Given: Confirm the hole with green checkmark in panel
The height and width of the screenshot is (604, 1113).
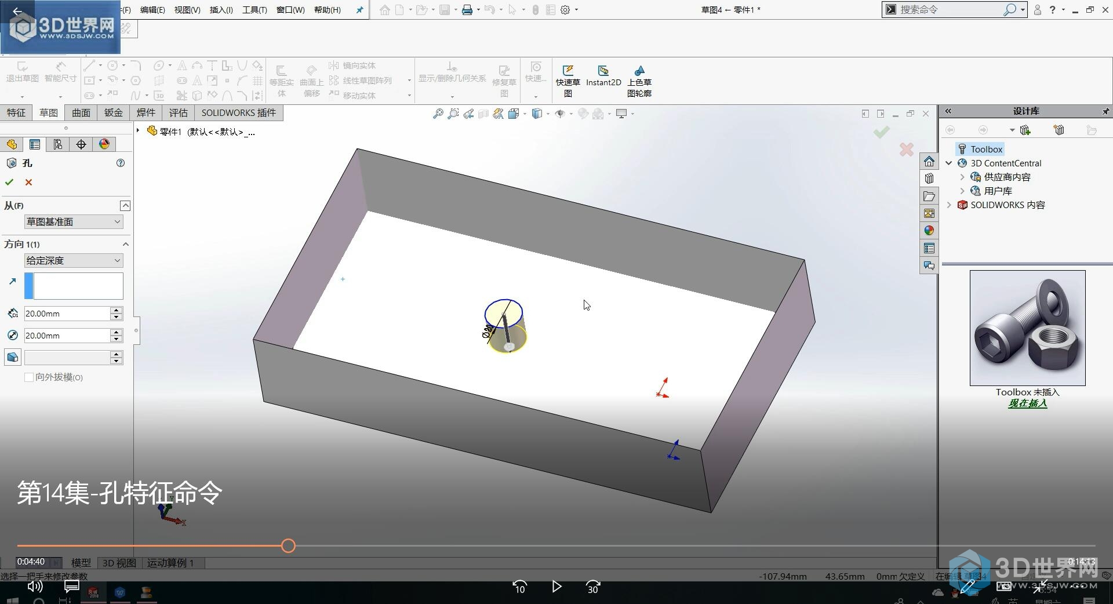Looking at the screenshot, I should [x=9, y=182].
